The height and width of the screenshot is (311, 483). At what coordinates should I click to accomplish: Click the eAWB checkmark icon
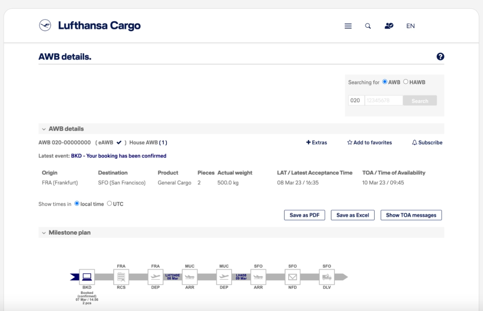pos(119,142)
